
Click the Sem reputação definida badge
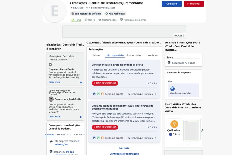point(86,14)
